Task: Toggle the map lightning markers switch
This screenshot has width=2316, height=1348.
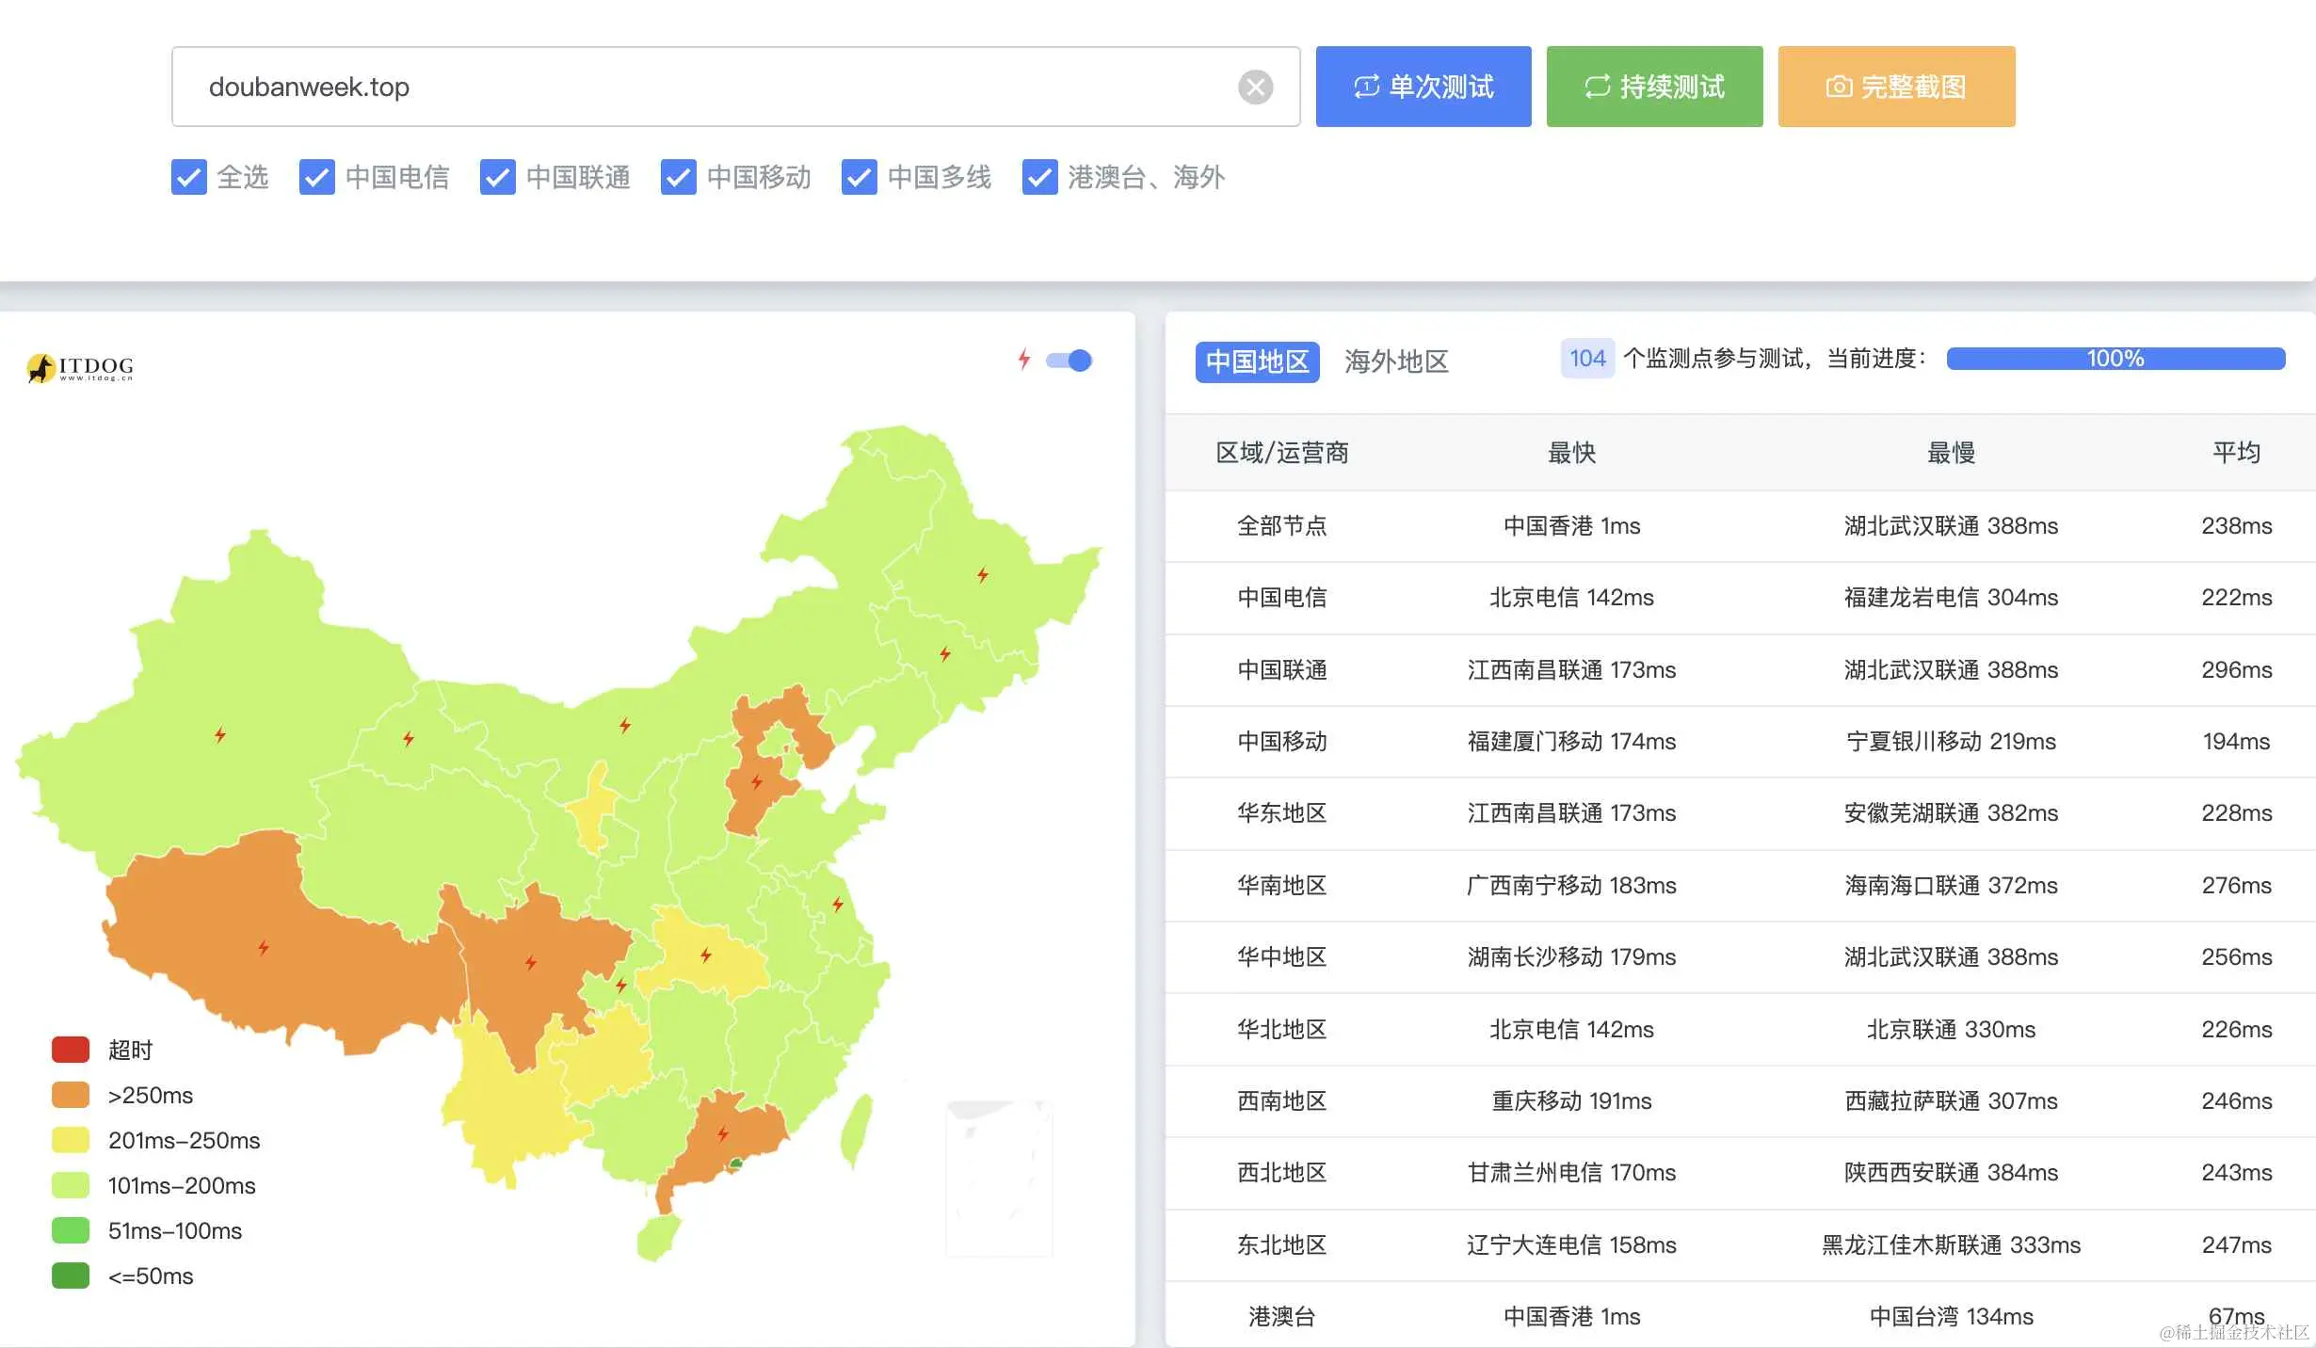Action: click(x=1070, y=361)
